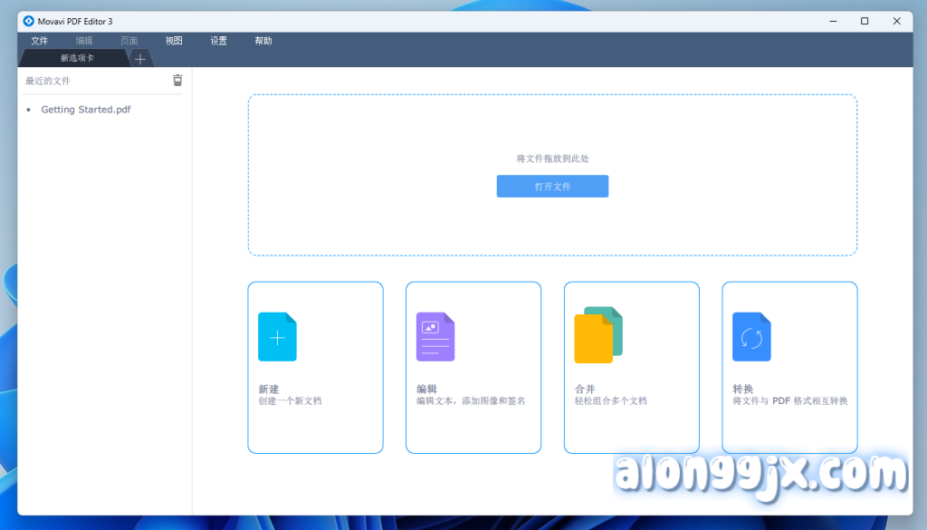
Task: Click the blue New document icon
Action: pyautogui.click(x=277, y=337)
